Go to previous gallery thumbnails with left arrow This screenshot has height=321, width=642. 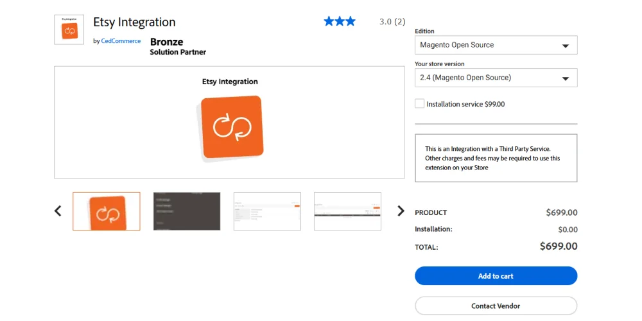pyautogui.click(x=58, y=211)
